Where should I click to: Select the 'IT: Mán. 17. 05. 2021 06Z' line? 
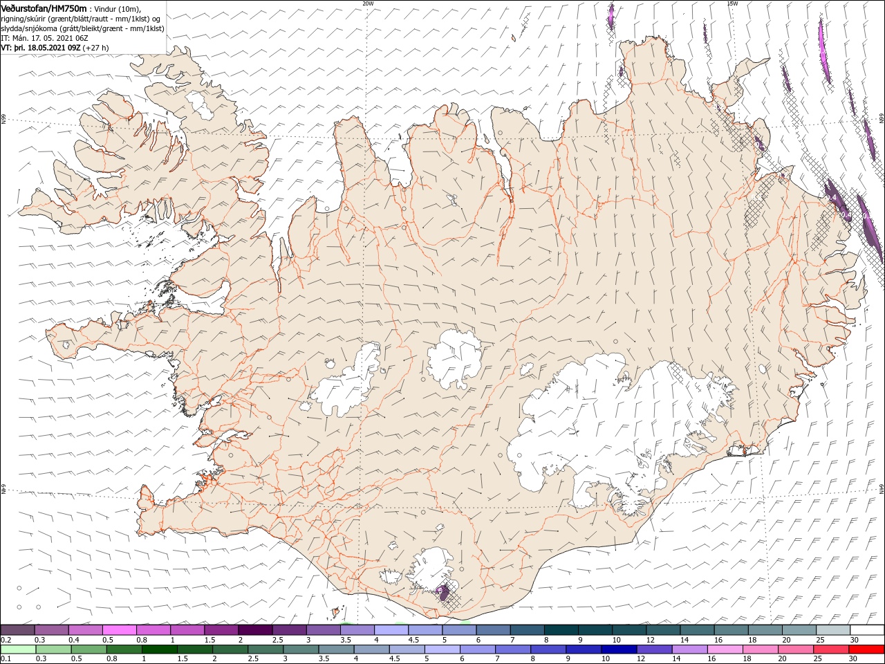pyautogui.click(x=44, y=38)
